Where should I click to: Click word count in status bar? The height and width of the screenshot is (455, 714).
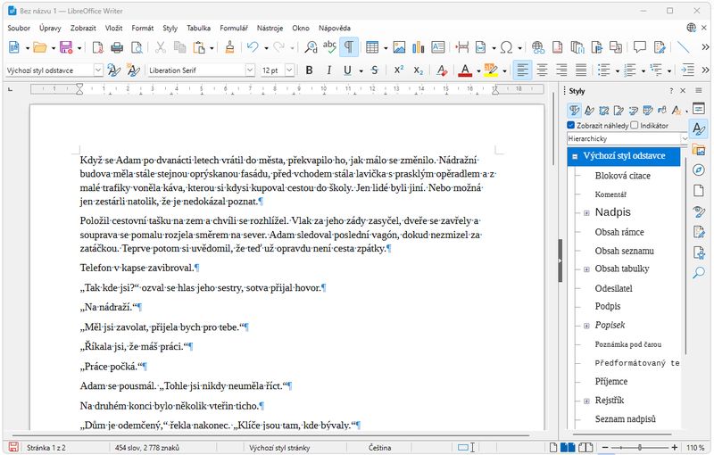click(x=147, y=448)
